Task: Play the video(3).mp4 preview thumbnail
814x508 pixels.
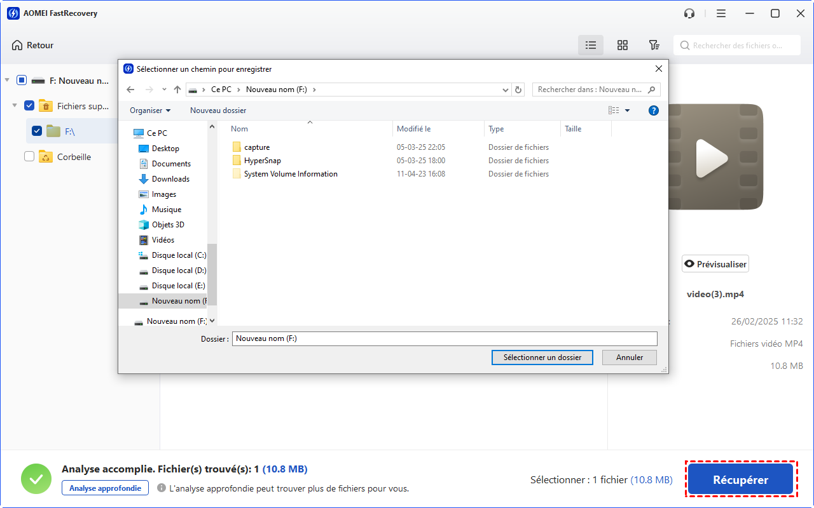Action: (x=711, y=157)
